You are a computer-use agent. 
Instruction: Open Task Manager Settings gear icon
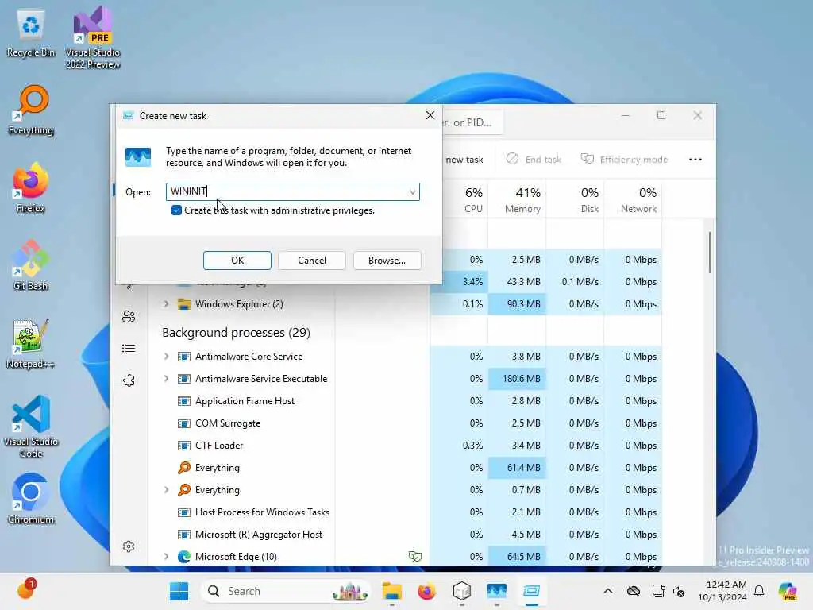point(129,546)
